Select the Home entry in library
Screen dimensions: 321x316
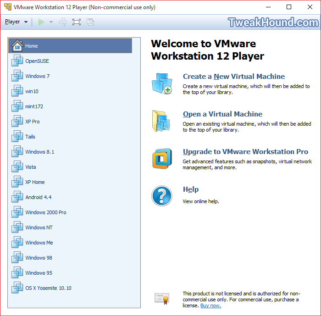[70, 46]
